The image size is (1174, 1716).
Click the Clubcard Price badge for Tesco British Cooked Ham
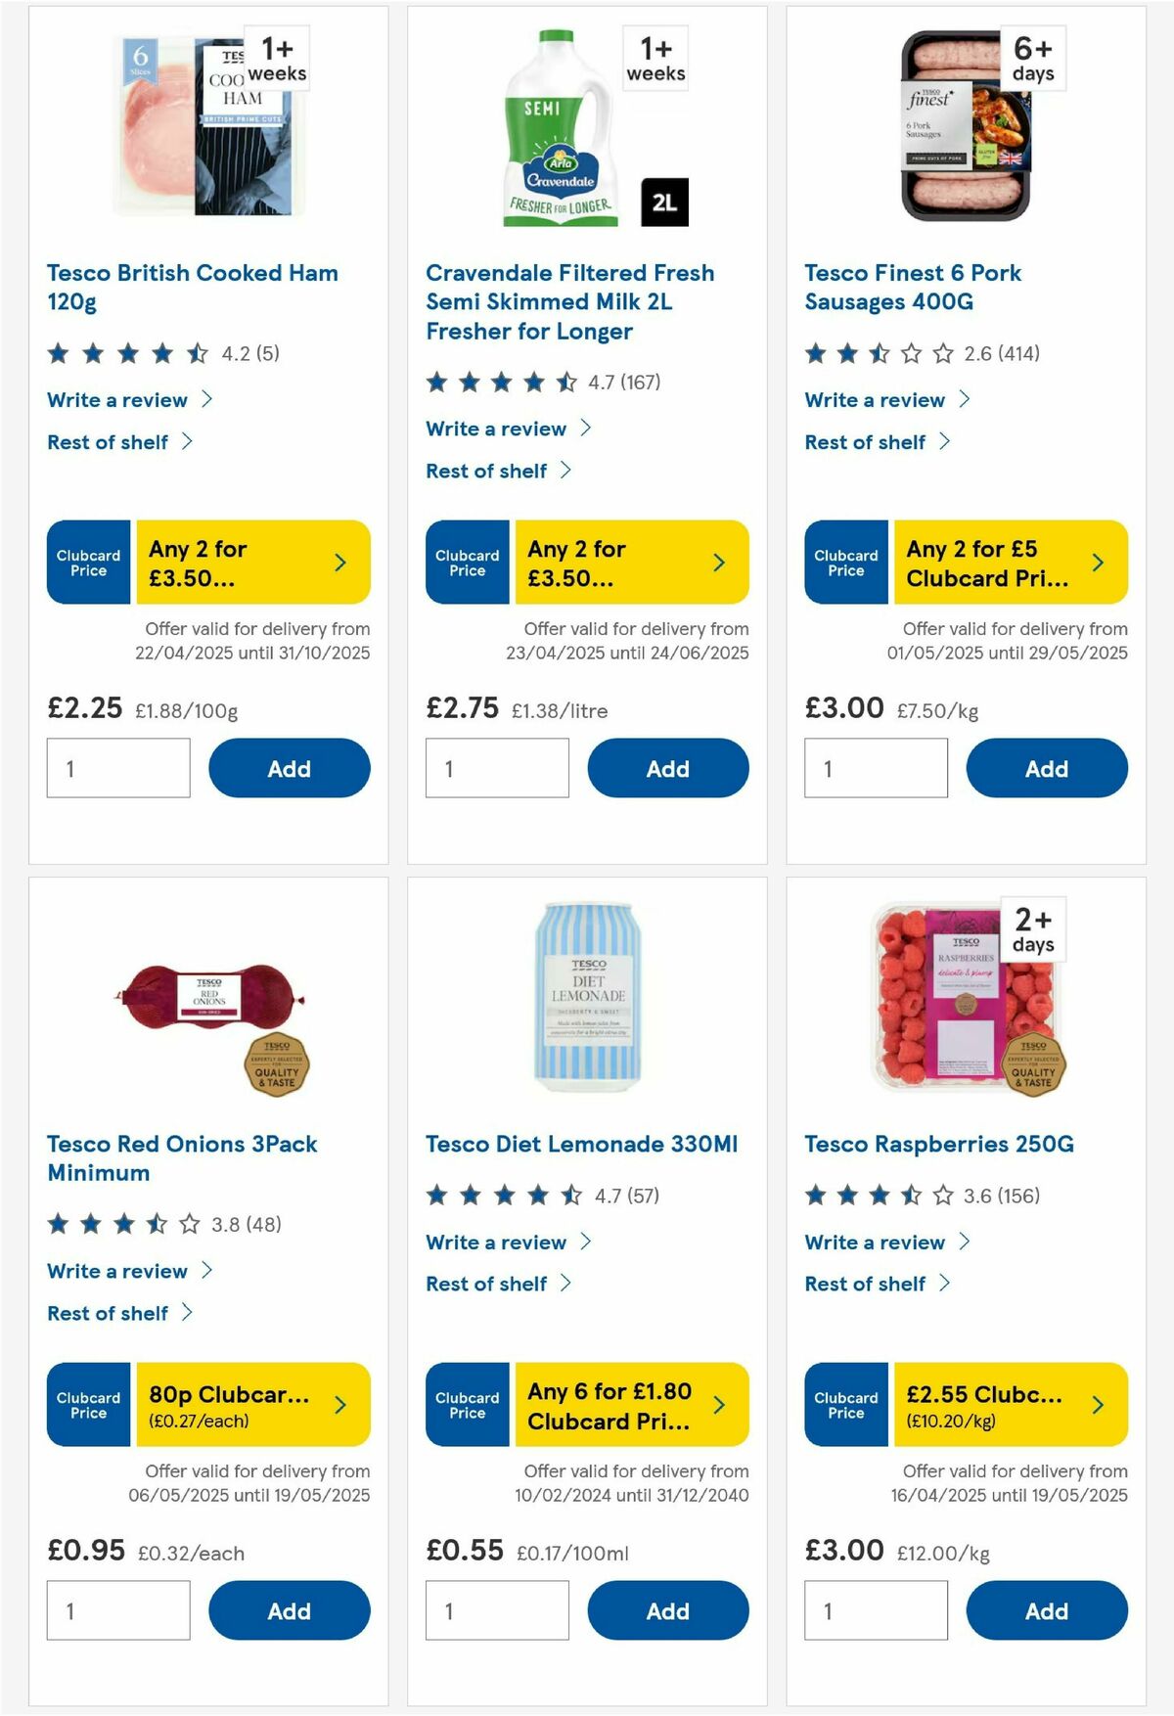(87, 562)
